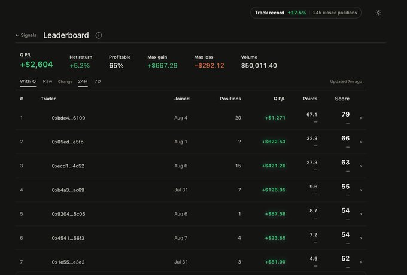This screenshot has width=407, height=275.
Task: Click the Aug 1 joined date
Action: (x=181, y=142)
